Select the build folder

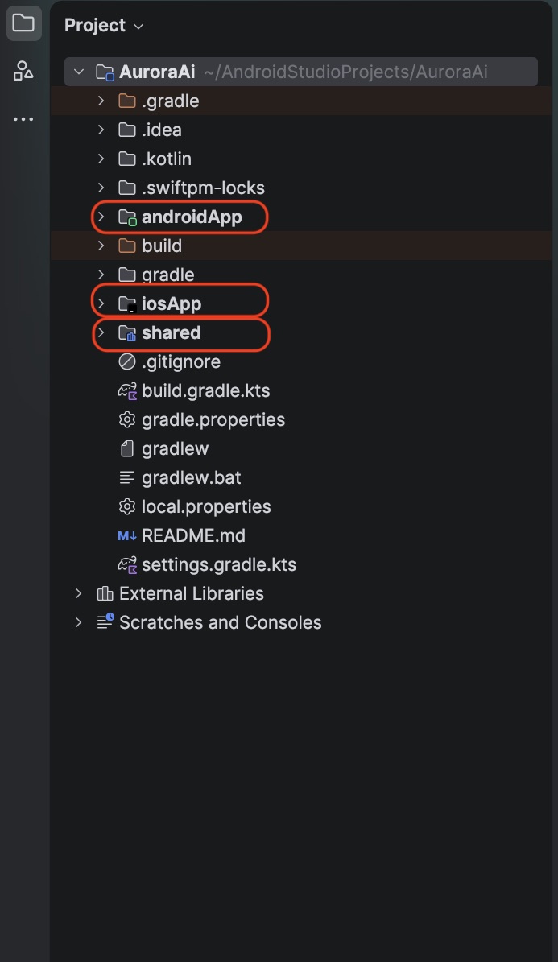coord(162,246)
